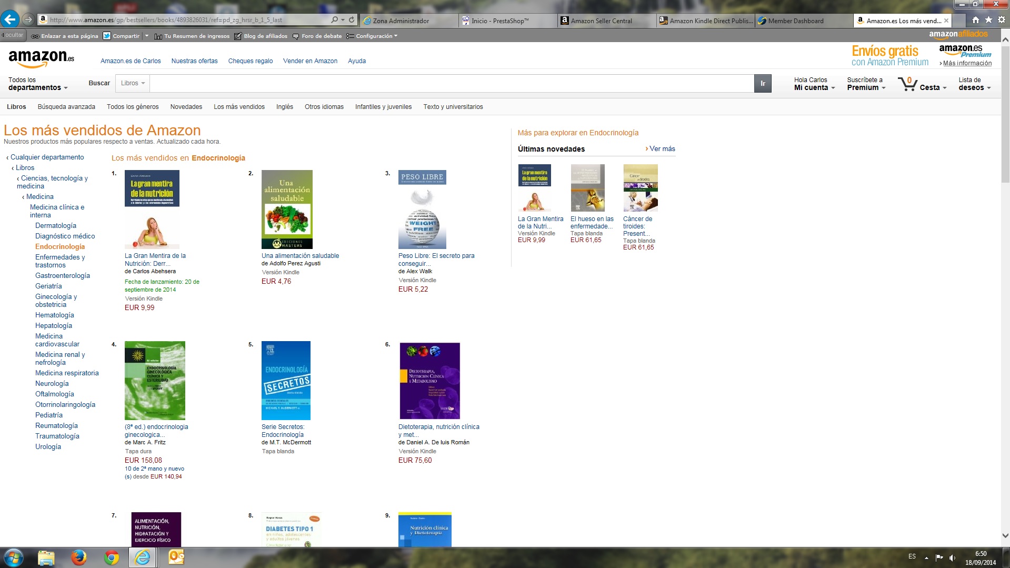Open Cáncer de tiroides novedades thumbnail

pos(641,187)
